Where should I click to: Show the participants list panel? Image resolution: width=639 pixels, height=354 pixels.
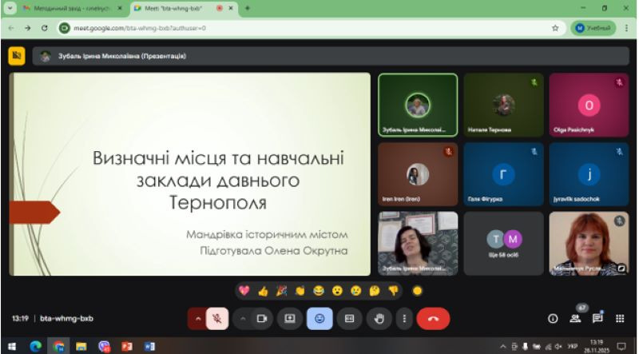575,318
